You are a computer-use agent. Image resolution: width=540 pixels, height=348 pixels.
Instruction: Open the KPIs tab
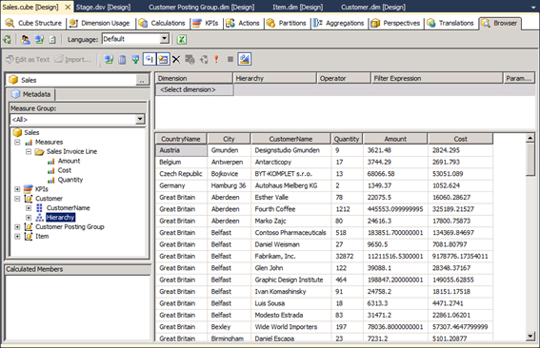coord(206,23)
